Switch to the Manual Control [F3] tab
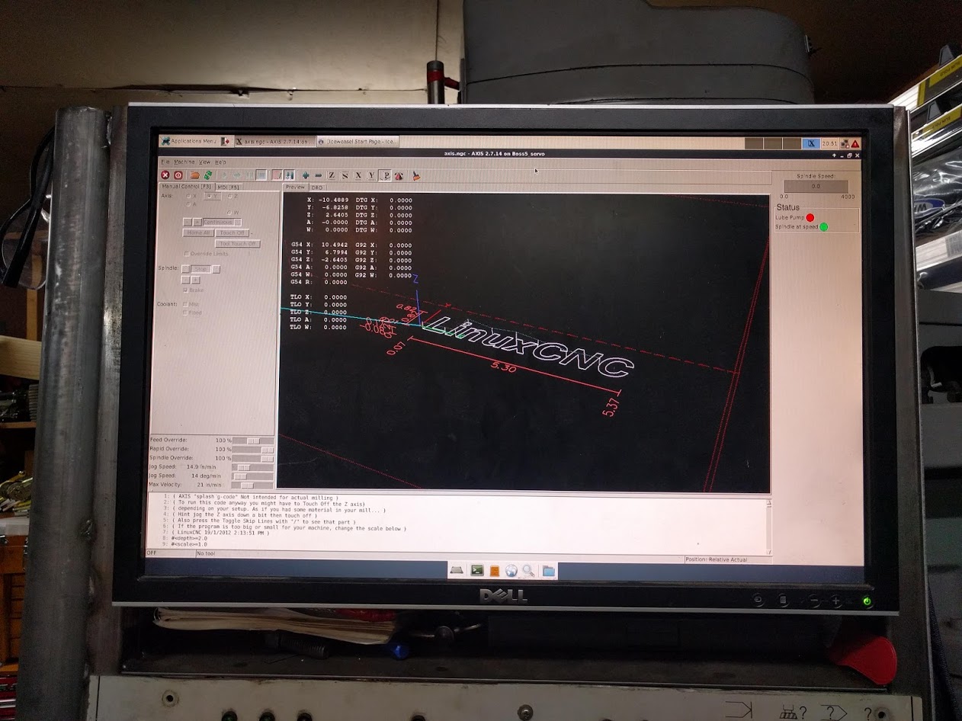Image resolution: width=962 pixels, height=721 pixels. click(x=186, y=187)
